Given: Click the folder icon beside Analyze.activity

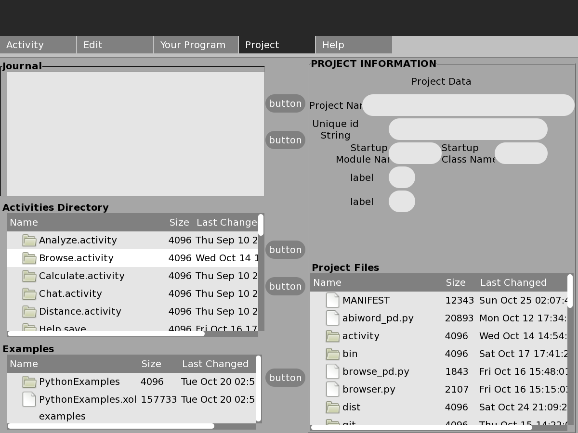Looking at the screenshot, I should coord(29,241).
